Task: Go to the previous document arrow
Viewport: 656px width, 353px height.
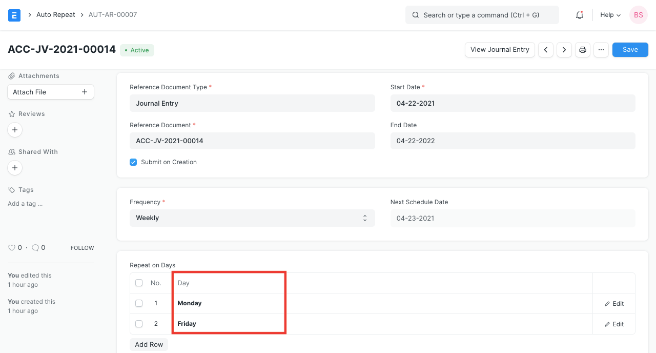Action: 545,50
